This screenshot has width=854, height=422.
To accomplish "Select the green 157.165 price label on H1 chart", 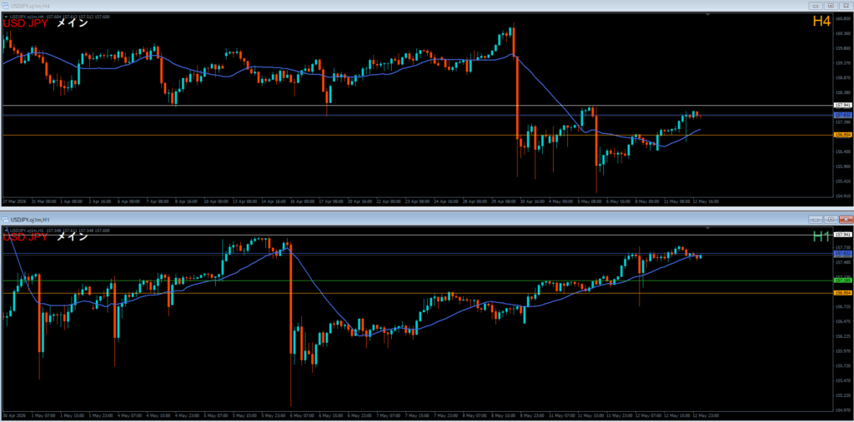I will click(x=842, y=281).
